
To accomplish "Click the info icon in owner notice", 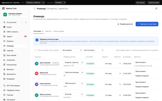I will tap(37, 40).
